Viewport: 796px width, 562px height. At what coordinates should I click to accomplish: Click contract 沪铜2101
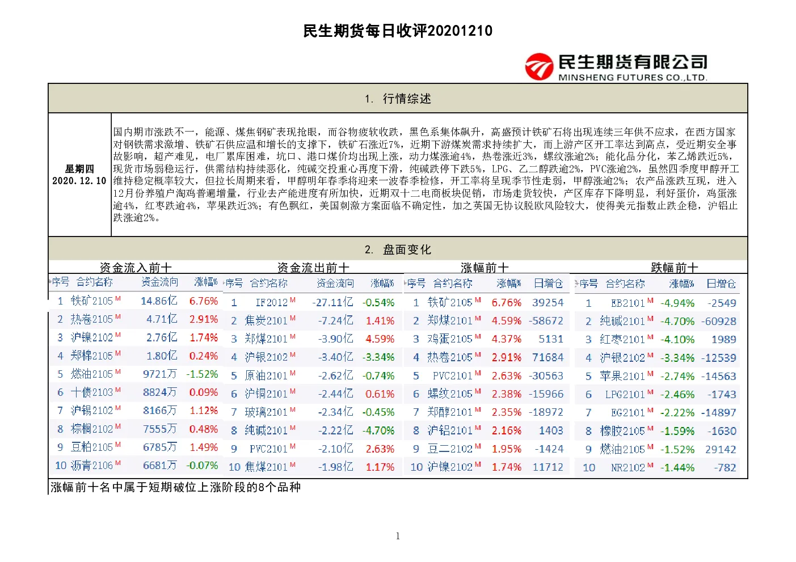pos(266,394)
